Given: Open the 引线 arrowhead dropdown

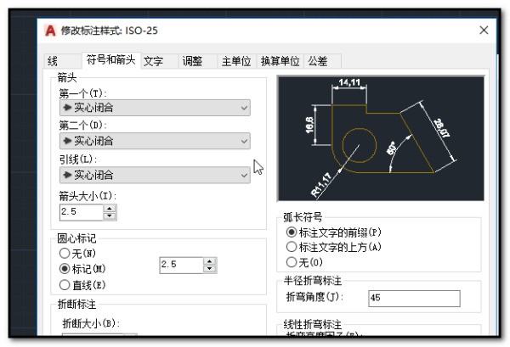Looking at the screenshot, I should [x=155, y=175].
